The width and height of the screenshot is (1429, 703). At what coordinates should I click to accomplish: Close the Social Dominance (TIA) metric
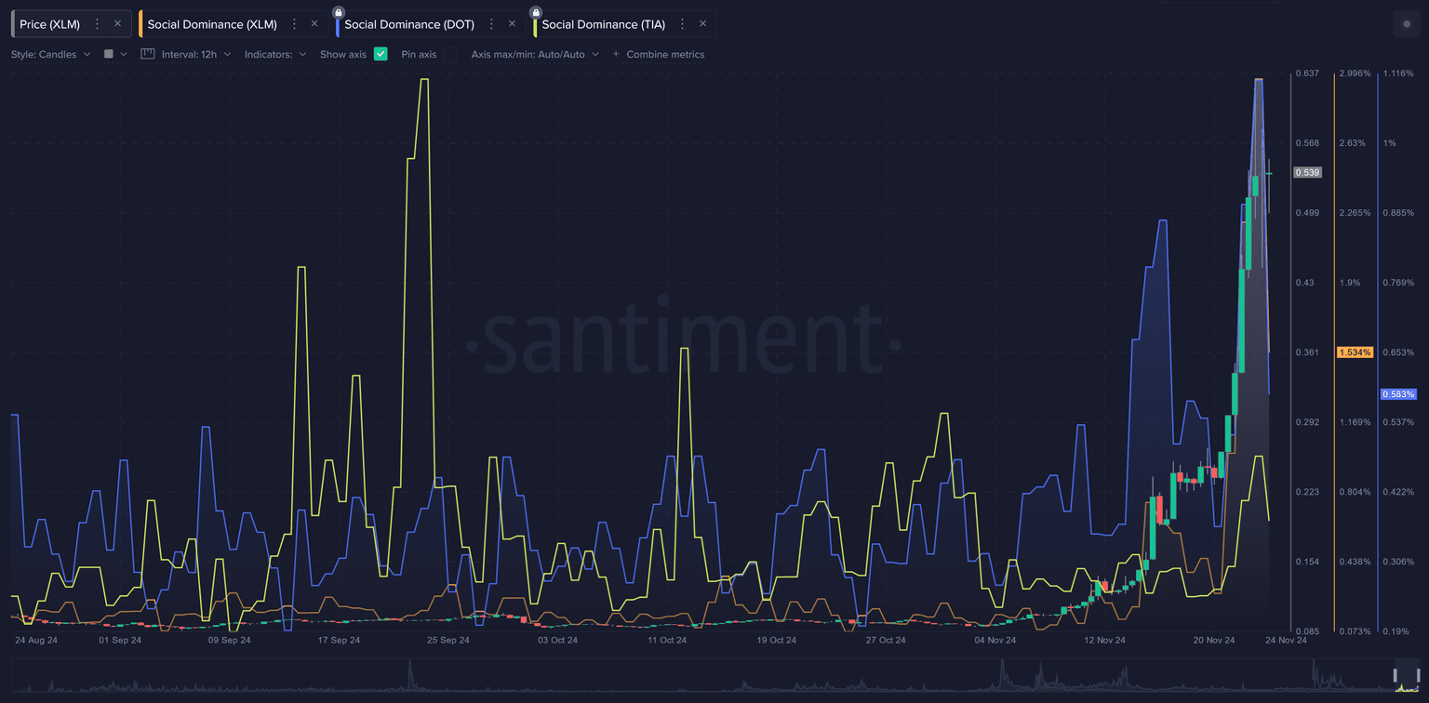click(x=702, y=24)
